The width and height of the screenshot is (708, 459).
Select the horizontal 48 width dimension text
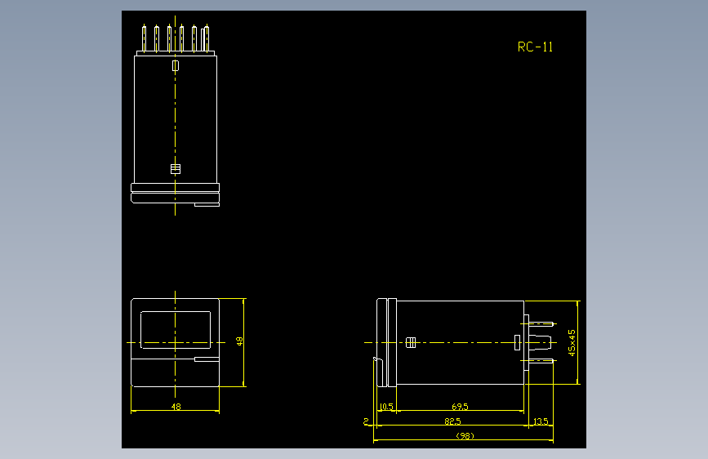[176, 407]
